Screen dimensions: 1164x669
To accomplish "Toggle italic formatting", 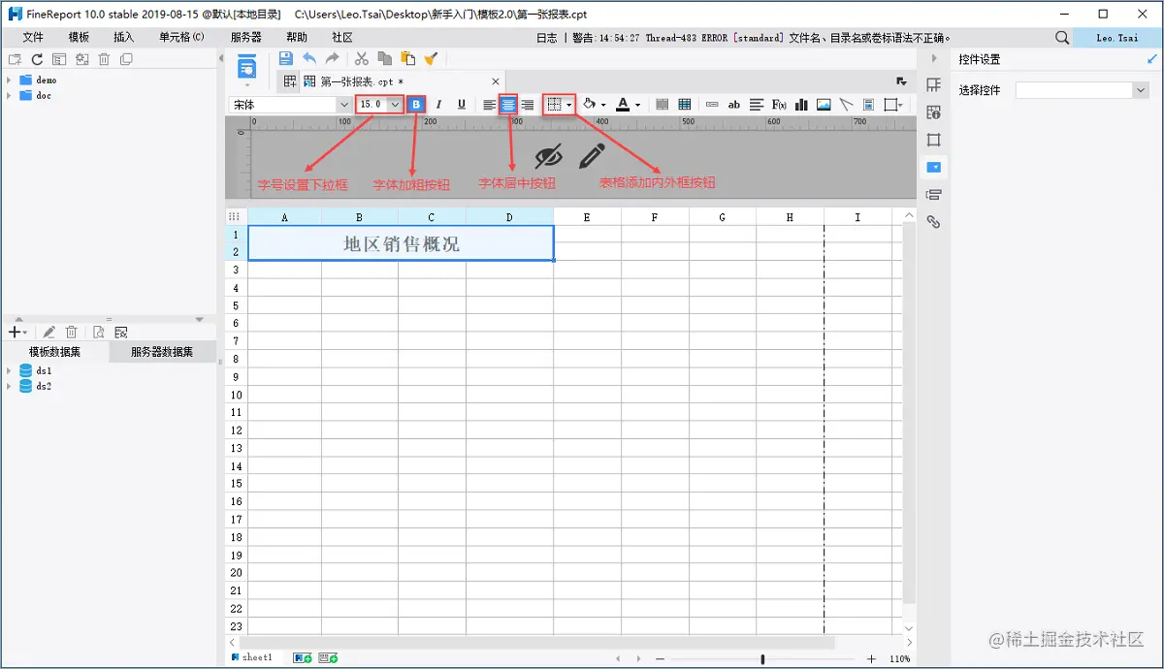I will [439, 105].
